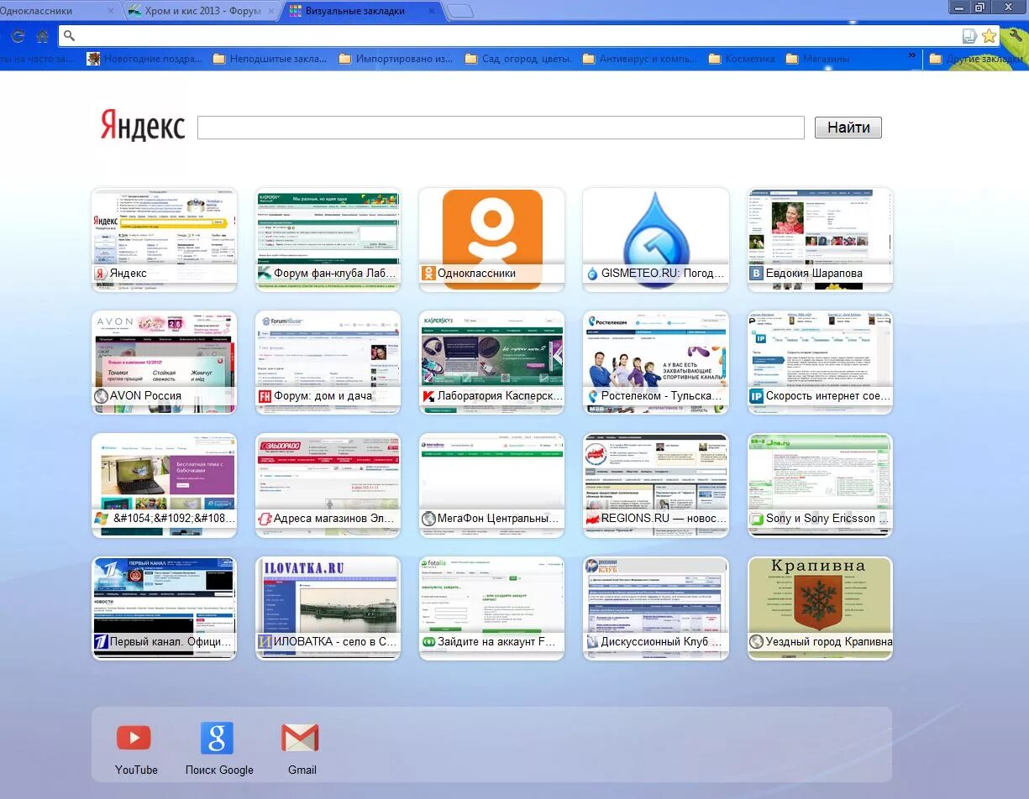Open the Другие закладки folder

(x=976, y=59)
